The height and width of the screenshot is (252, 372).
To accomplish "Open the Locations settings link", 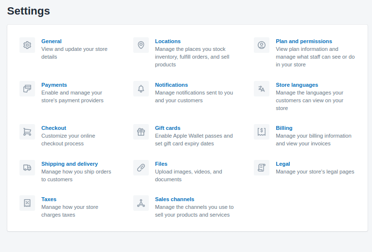I will point(168,41).
